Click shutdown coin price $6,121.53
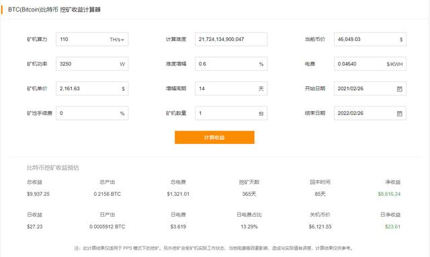Image resolution: width=430 pixels, height=257 pixels. tap(320, 227)
